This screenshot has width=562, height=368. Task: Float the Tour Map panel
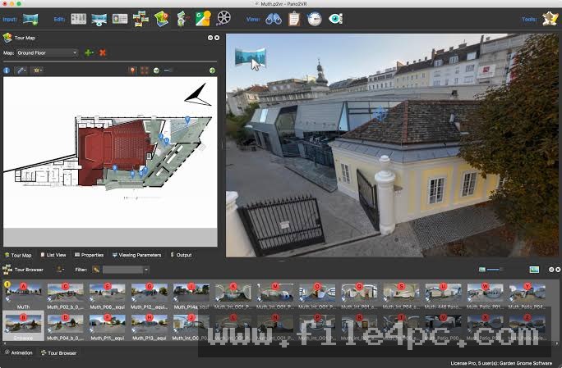click(x=210, y=38)
